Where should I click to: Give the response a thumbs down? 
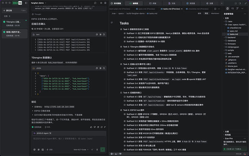tap(95, 127)
